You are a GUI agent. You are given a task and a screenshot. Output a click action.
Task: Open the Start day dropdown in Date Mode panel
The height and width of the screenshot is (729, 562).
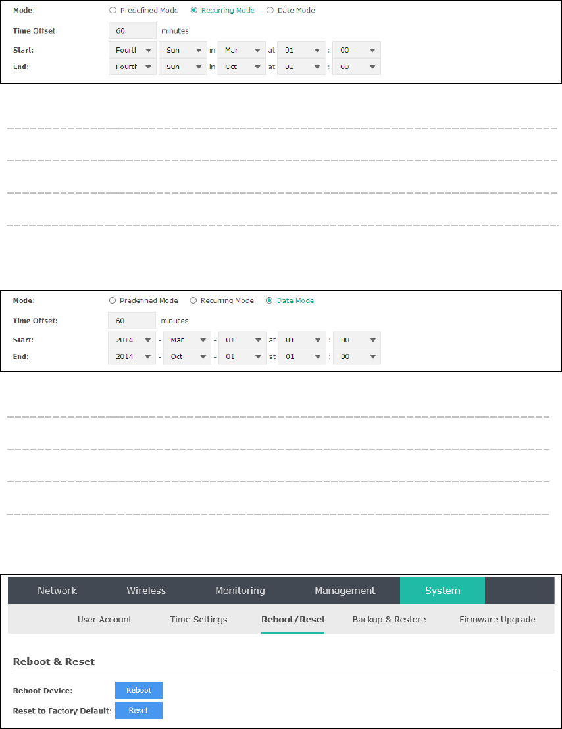point(242,340)
